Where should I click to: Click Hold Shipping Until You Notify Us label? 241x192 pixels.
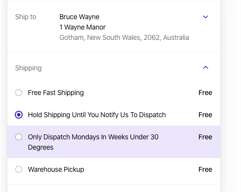97,115
